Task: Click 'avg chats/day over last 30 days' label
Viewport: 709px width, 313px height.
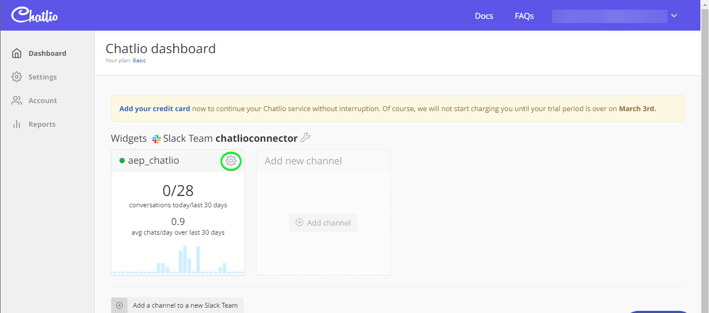Action: point(178,232)
